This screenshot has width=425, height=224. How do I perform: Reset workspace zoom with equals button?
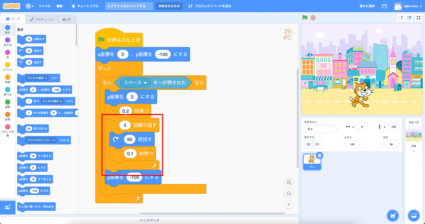coord(288,204)
